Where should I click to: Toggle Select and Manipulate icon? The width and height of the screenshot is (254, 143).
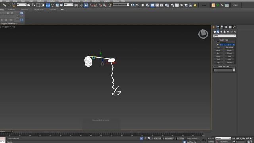point(81,5)
